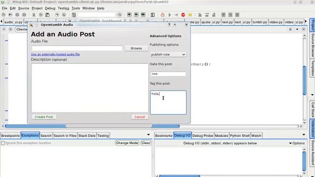Click the Open file toolbar icon

click(10, 15)
